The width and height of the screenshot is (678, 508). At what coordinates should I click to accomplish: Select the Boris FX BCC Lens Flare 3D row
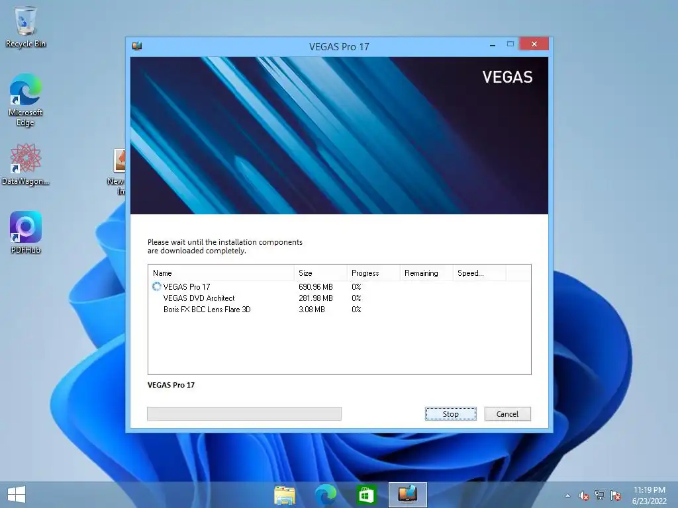tap(340, 310)
